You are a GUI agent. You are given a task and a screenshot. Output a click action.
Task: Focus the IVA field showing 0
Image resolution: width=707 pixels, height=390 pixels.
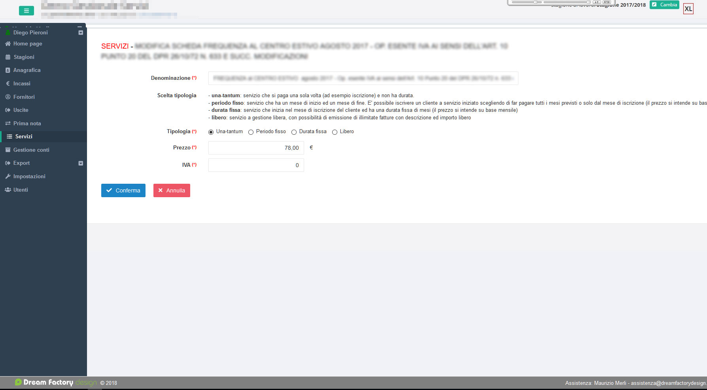click(256, 165)
